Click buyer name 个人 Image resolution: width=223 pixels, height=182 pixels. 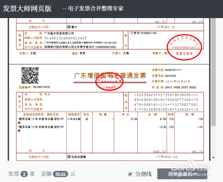point(47,94)
